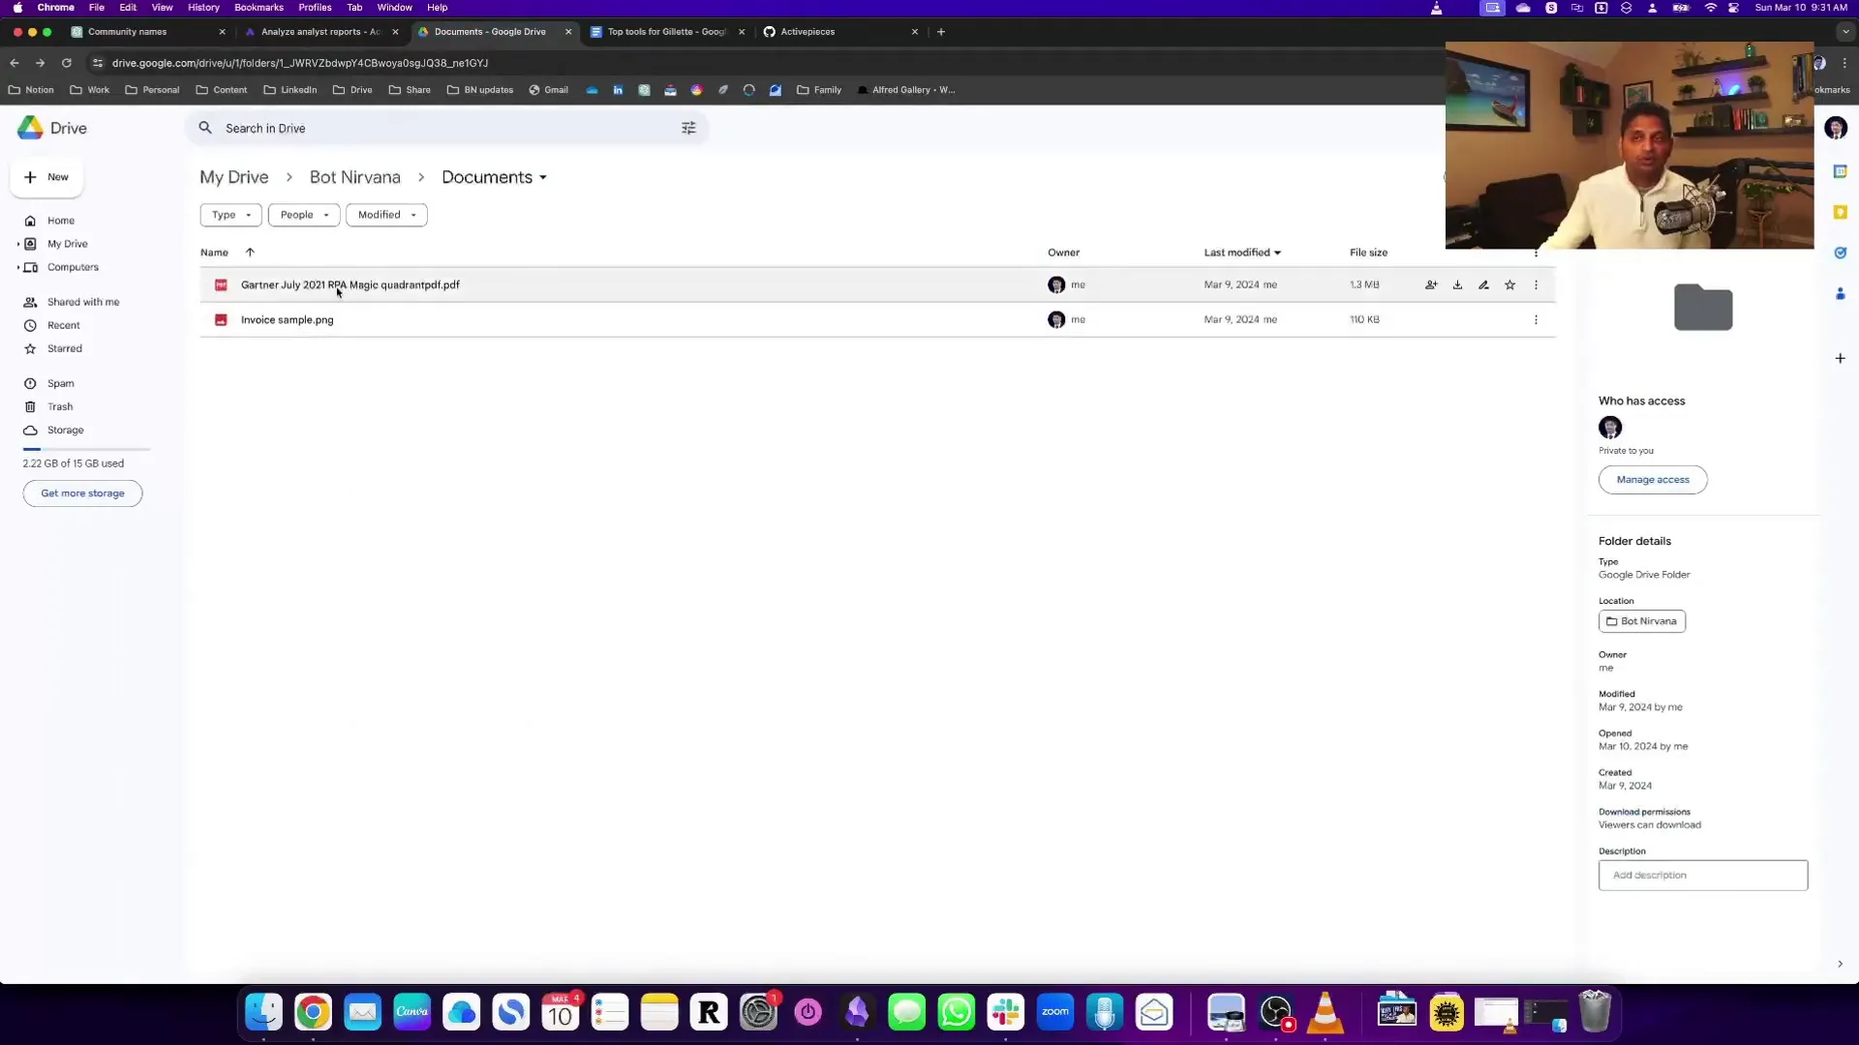Image resolution: width=1859 pixels, height=1045 pixels.
Task: Open Google Keep side panel icon
Action: [1840, 212]
